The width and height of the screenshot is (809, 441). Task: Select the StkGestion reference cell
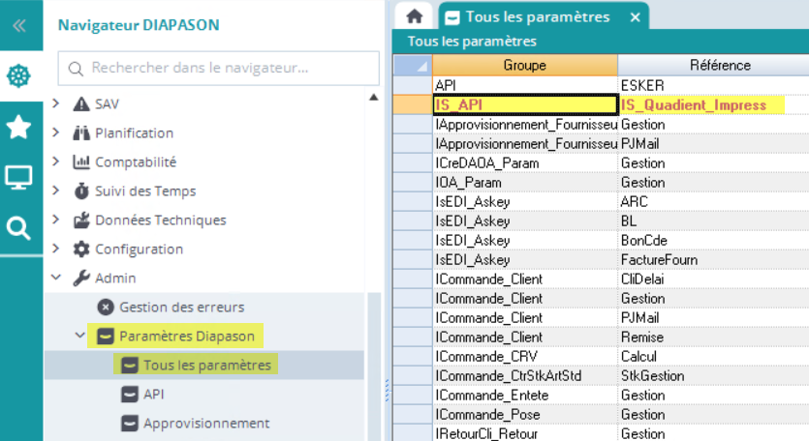pyautogui.click(x=713, y=375)
